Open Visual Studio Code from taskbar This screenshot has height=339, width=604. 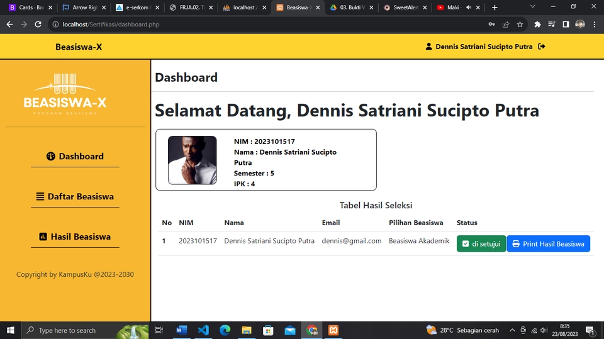click(x=203, y=330)
